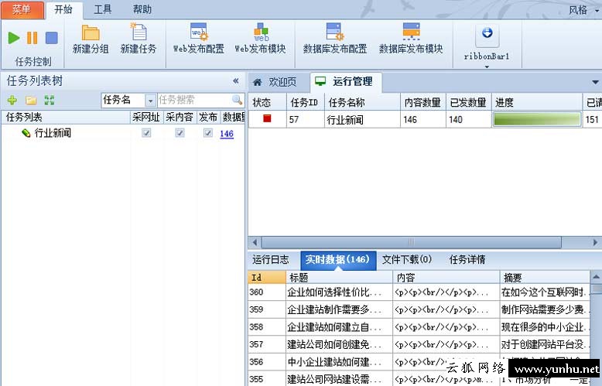Open the 任务名 filter dropdown
602x386 pixels.
tap(150, 101)
